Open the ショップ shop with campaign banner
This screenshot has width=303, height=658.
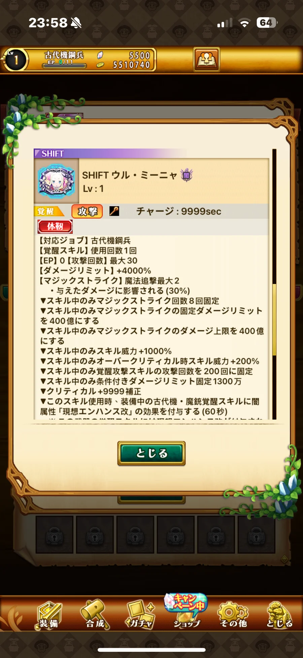click(186, 611)
